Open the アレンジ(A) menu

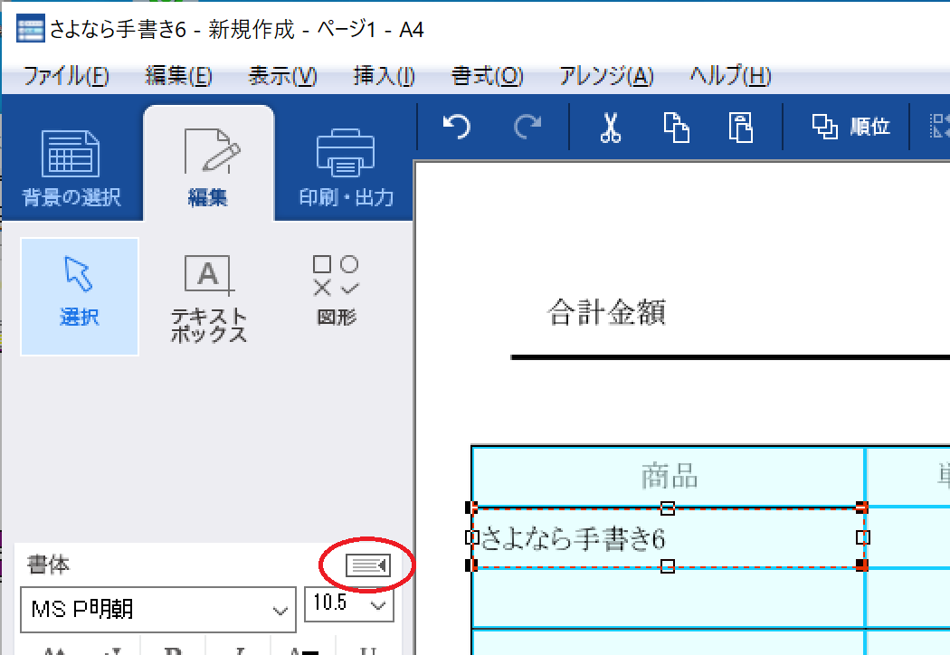[606, 77]
